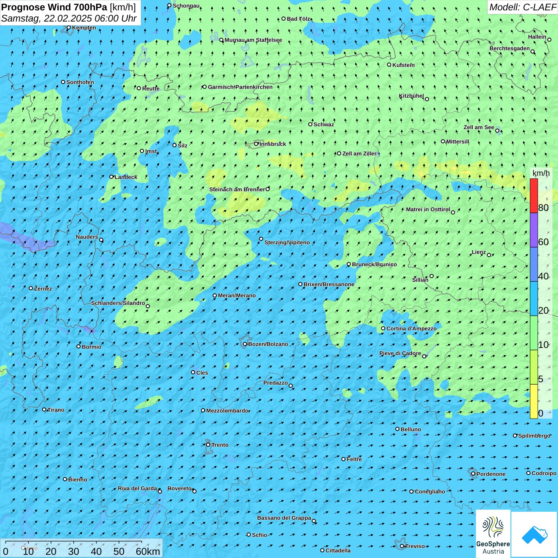This screenshot has height=558, width=558.
Task: Click the Garmisch-Partenkirchen place label
Action: [240, 87]
